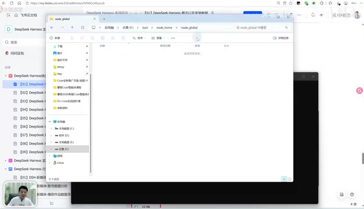Click the help question mark icon

click(352, 194)
